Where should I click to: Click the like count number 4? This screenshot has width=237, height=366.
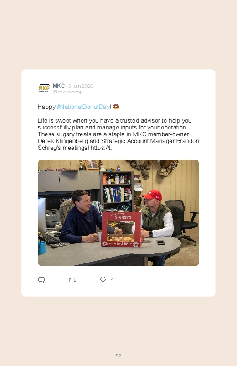pyautogui.click(x=112, y=279)
